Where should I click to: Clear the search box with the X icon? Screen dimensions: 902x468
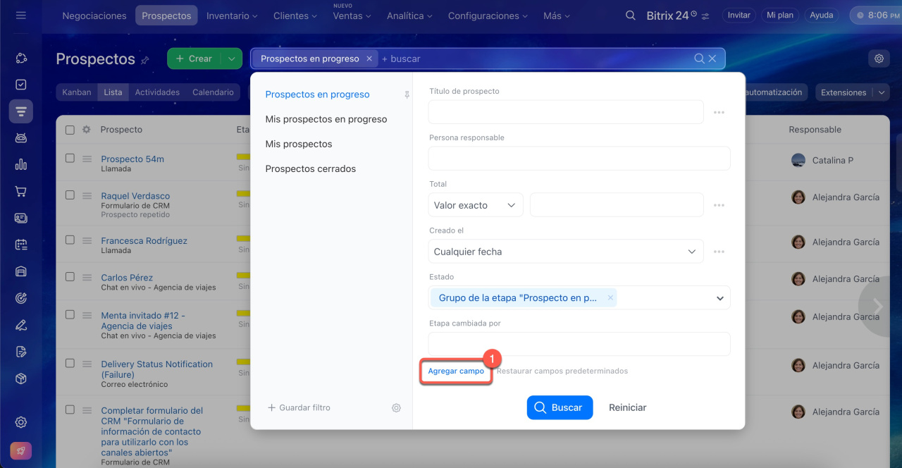coord(712,58)
